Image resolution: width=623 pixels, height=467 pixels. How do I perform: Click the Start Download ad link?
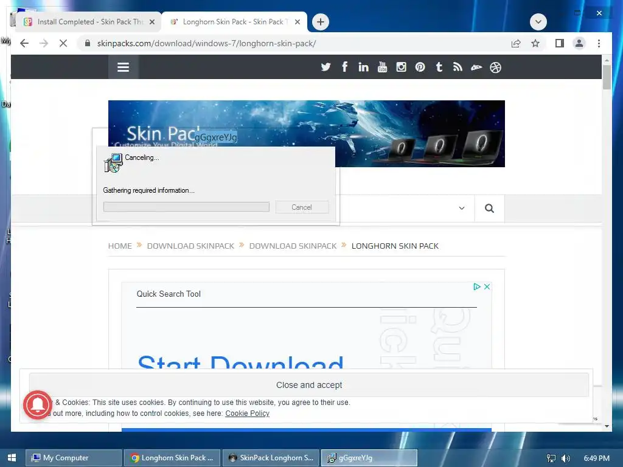click(240, 361)
